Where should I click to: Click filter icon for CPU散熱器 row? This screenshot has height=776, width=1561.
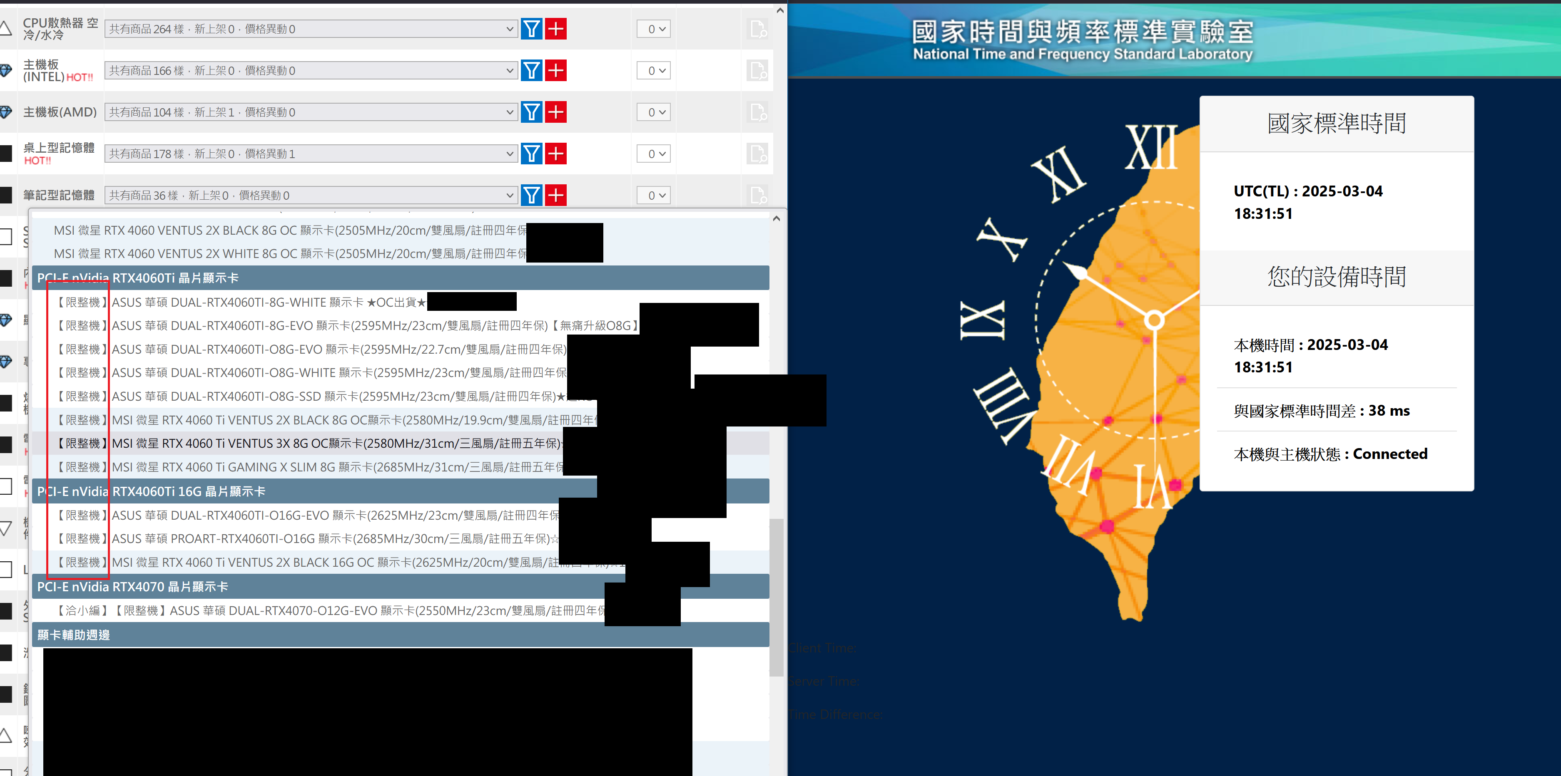(531, 28)
